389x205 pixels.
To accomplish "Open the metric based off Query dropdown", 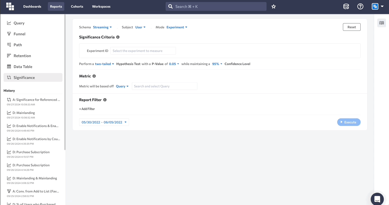I will [122, 86].
